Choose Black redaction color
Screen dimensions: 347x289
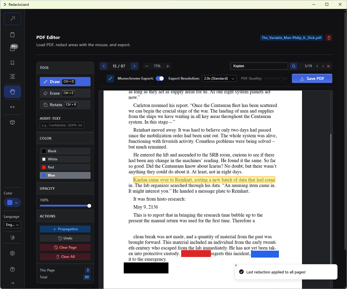(65, 151)
